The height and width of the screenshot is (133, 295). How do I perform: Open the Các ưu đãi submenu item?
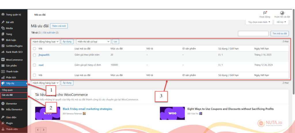7,95
